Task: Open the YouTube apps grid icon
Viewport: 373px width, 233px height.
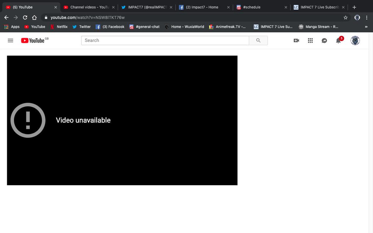Action: click(x=310, y=40)
